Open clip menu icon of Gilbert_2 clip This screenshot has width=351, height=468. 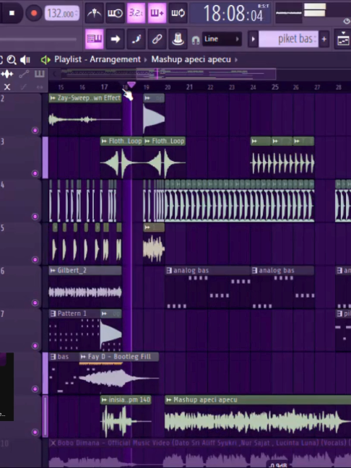[x=53, y=270]
